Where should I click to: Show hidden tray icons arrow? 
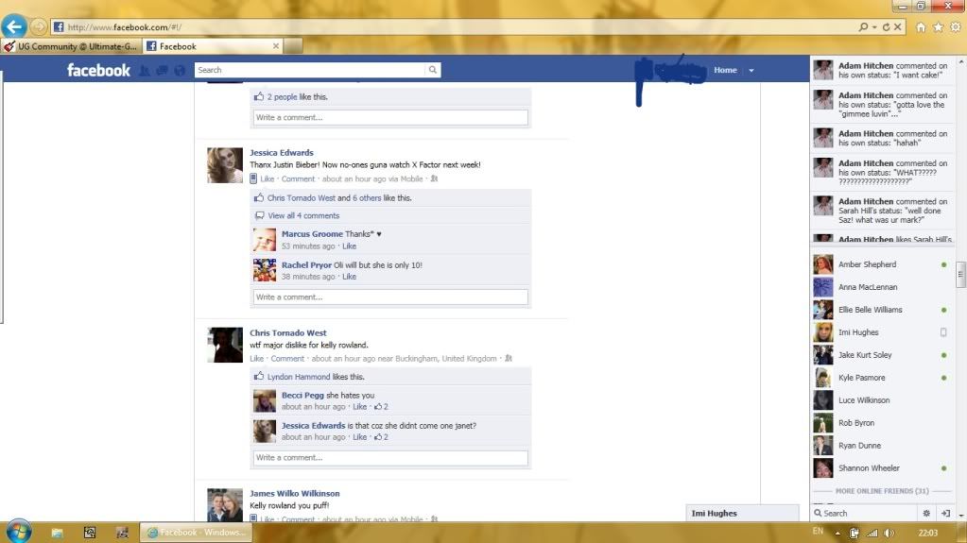(x=837, y=534)
